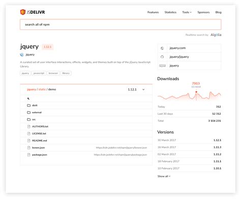Select the 'library' keyword tag

pyautogui.click(x=66, y=73)
